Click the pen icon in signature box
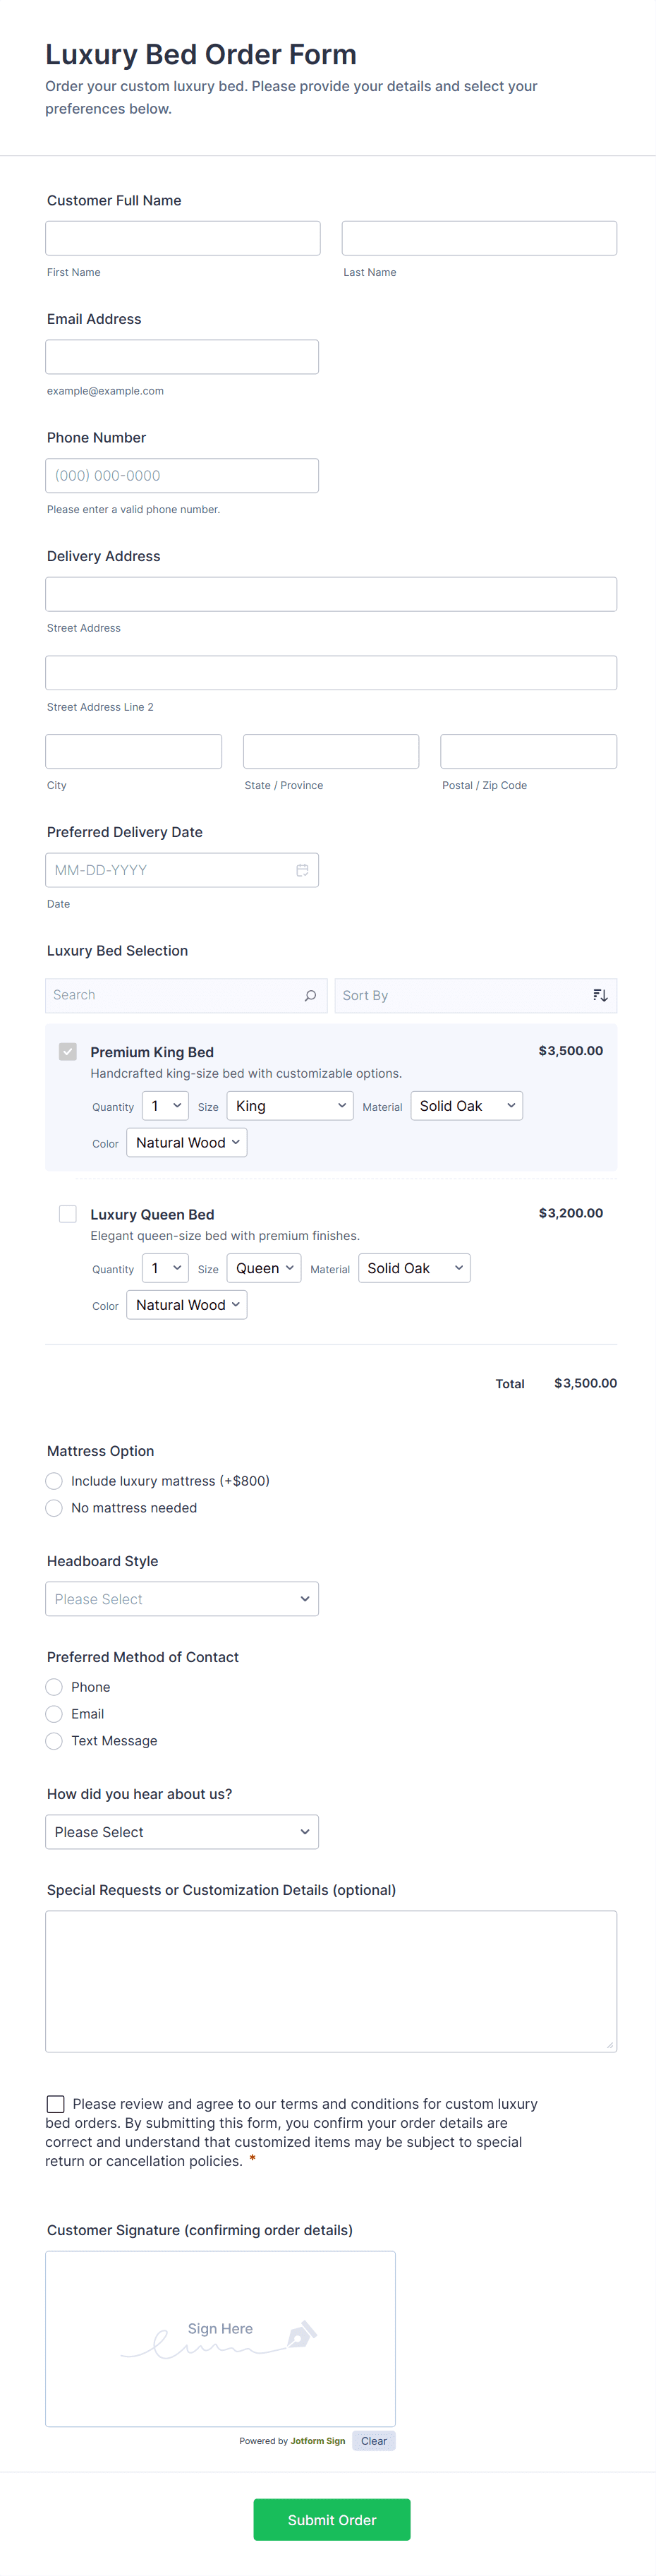656x2576 pixels. click(x=300, y=2335)
